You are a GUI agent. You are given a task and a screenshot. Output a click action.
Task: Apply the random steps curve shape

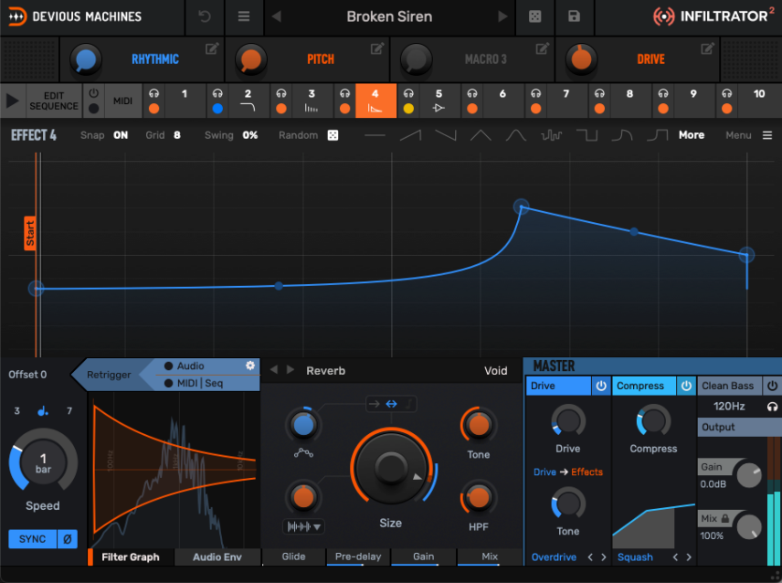[x=552, y=135]
